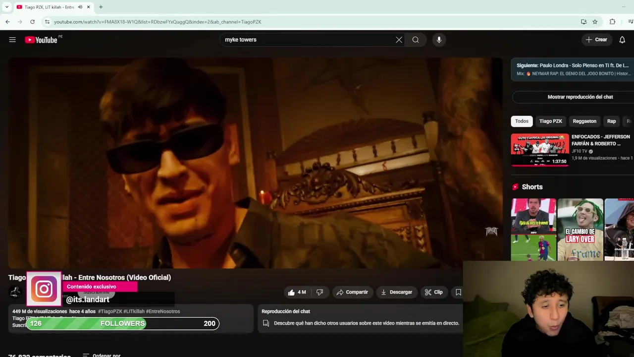Select the Todos filter chip
This screenshot has width=634, height=357.
click(522, 121)
